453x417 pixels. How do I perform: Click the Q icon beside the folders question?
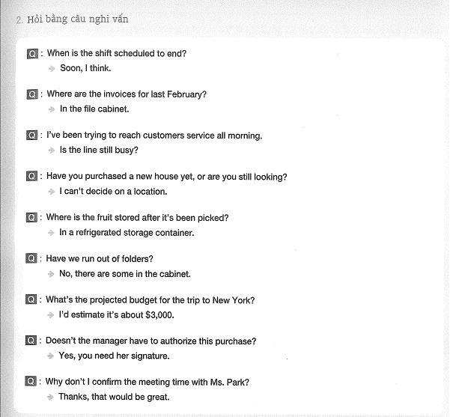click(31, 258)
